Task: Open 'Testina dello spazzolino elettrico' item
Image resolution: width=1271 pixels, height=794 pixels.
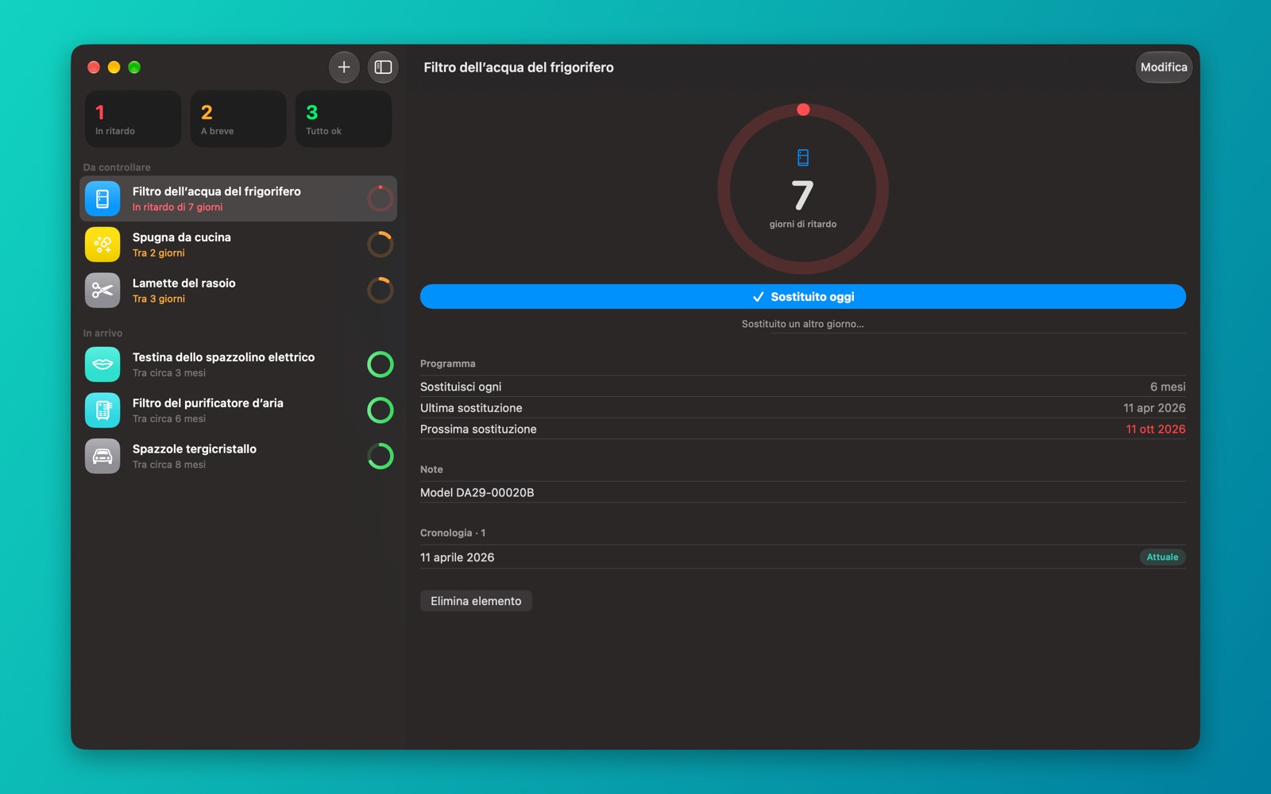Action: coord(238,364)
